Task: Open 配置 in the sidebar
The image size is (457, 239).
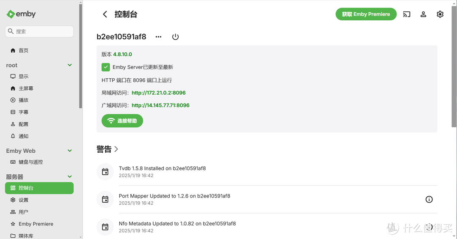Action: pyautogui.click(x=39, y=124)
